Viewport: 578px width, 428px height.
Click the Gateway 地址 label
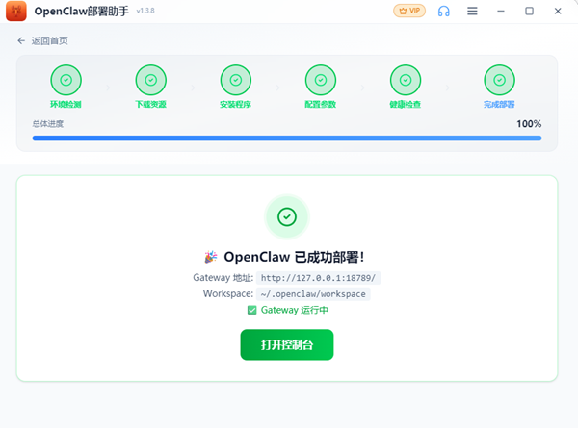(x=223, y=278)
